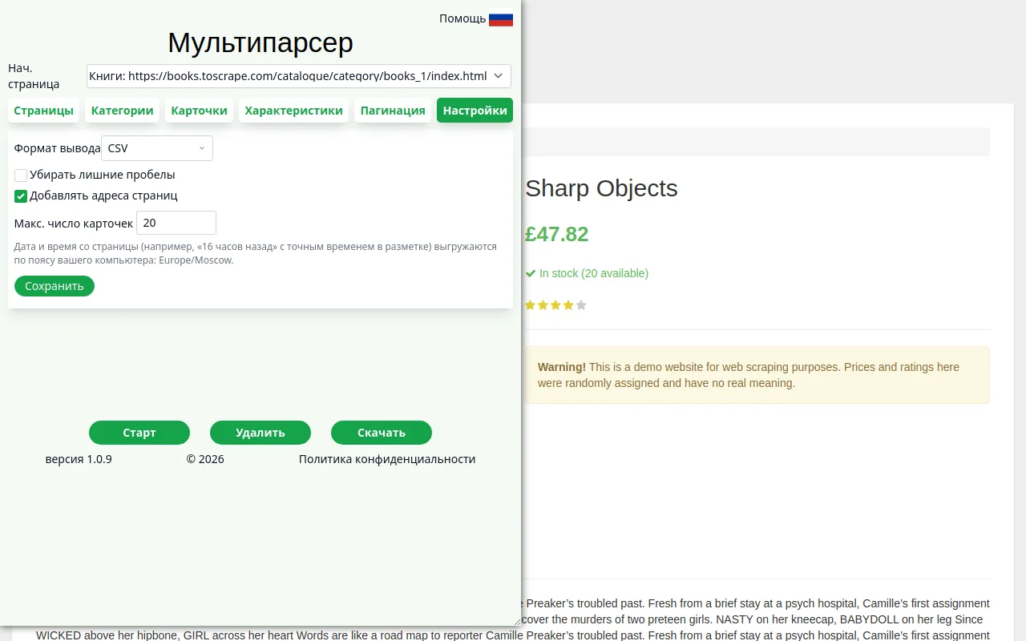Open the Карточки tab

pyautogui.click(x=199, y=111)
